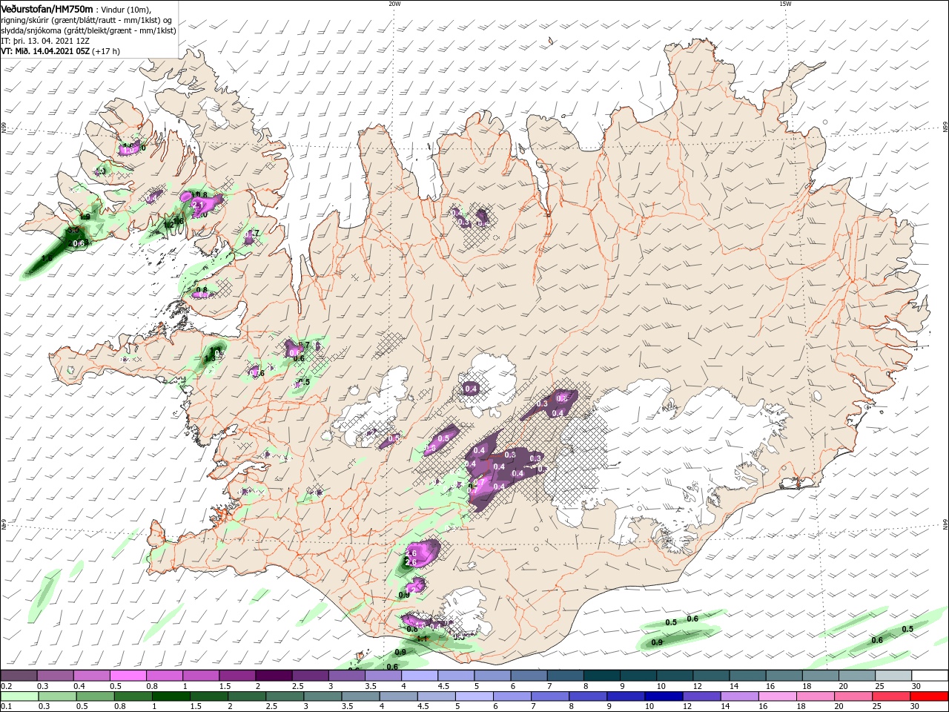This screenshot has width=949, height=712.
Task: Select the "0.2" label in the legend
Action: pyautogui.click(x=7, y=686)
